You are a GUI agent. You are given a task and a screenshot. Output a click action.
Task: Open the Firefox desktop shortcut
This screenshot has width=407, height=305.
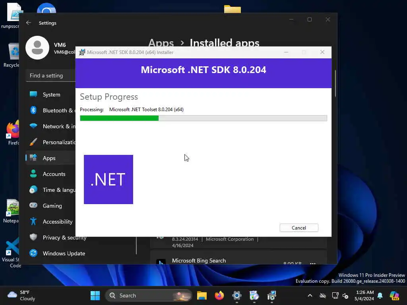[12, 132]
